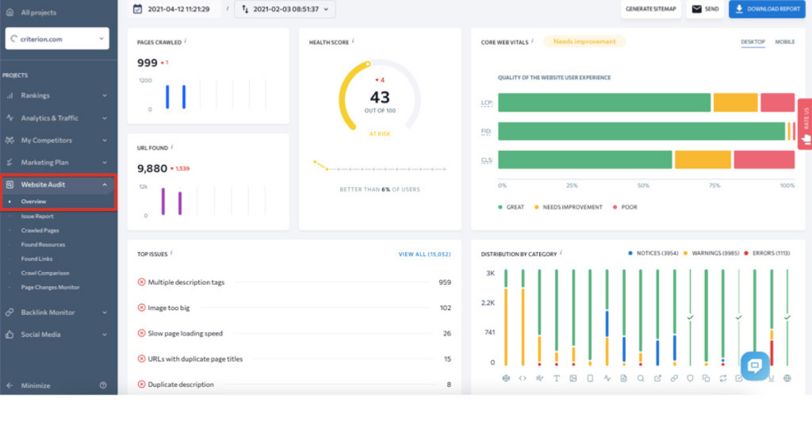Expand the Rankings menu chevron
Image resolution: width=812 pixels, height=425 pixels.
[105, 96]
